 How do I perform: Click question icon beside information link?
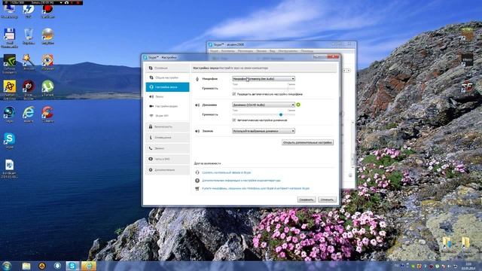[x=197, y=181]
